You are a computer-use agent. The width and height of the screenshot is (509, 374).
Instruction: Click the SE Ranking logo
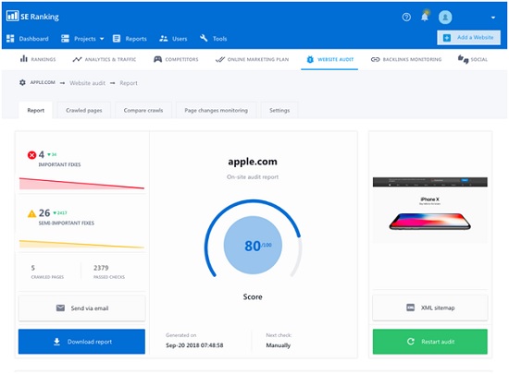click(x=32, y=16)
